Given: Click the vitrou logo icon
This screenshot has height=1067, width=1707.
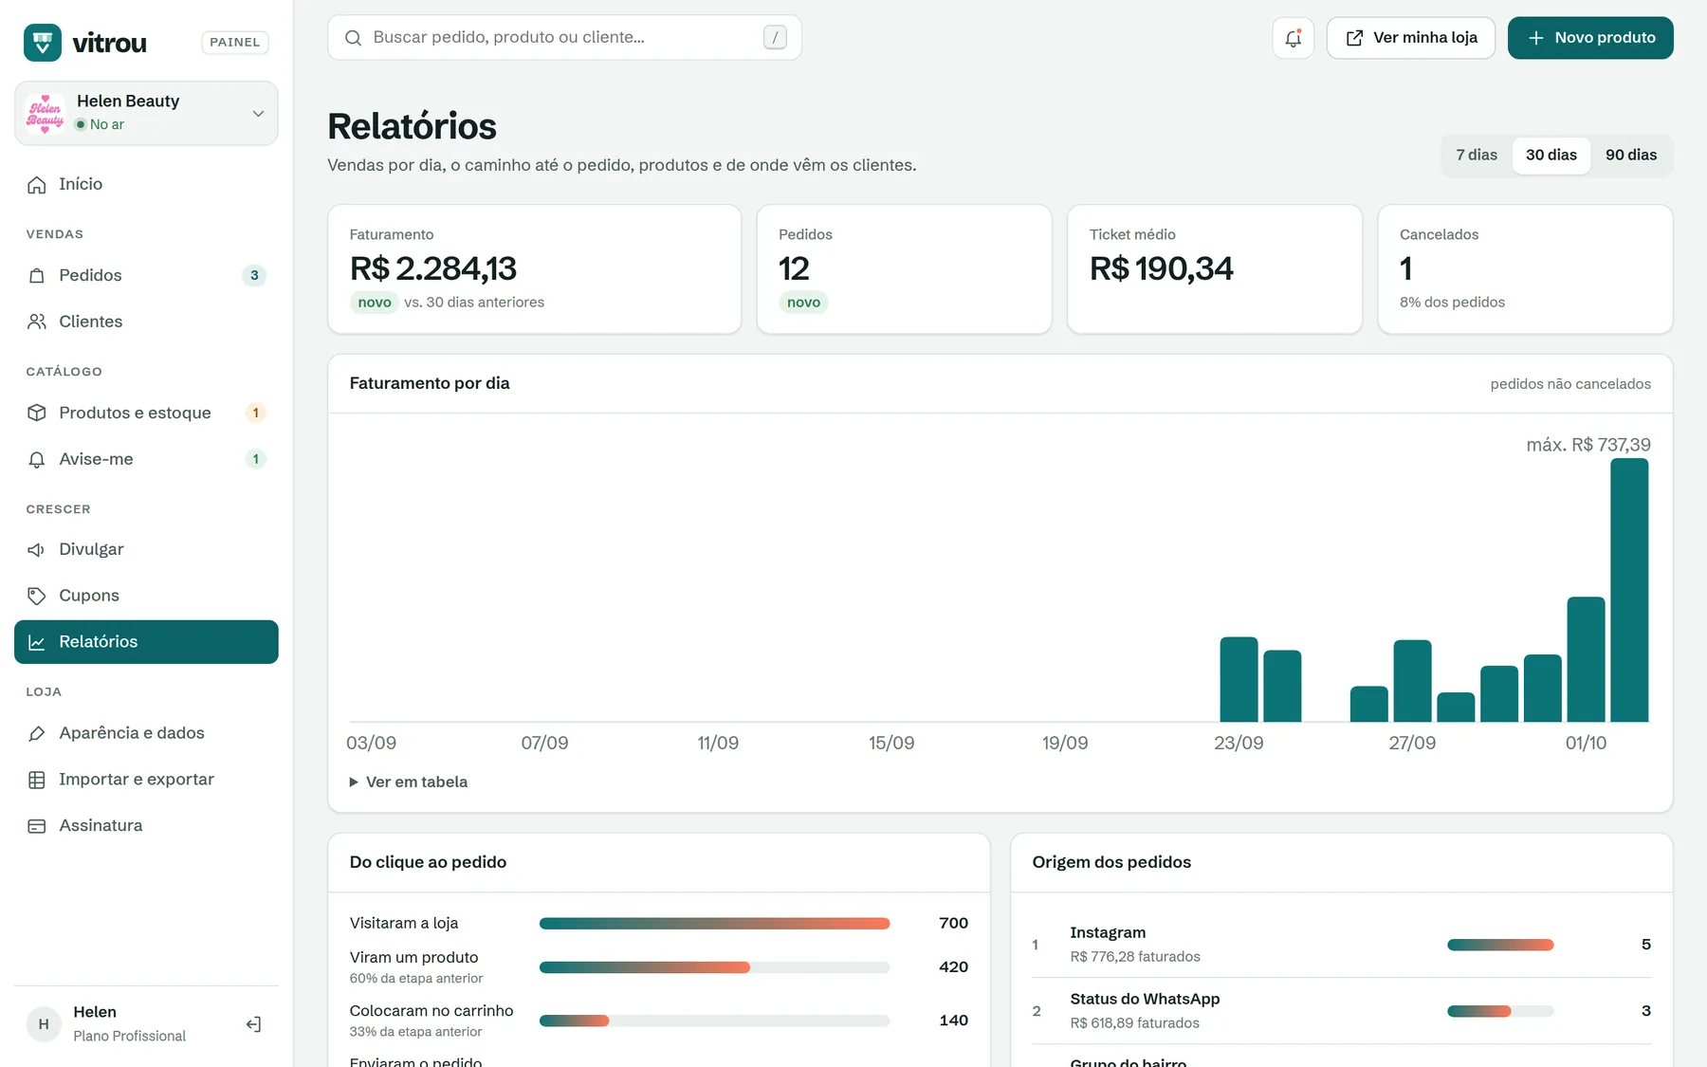Looking at the screenshot, I should [x=43, y=43].
